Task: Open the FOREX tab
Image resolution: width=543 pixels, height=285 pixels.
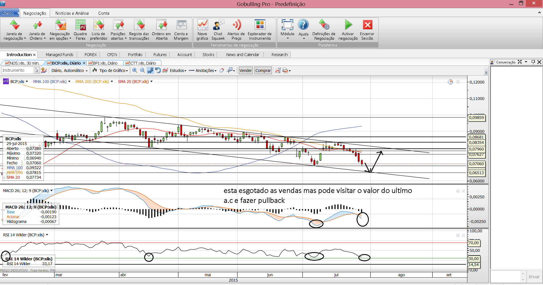Action: pyautogui.click(x=91, y=55)
